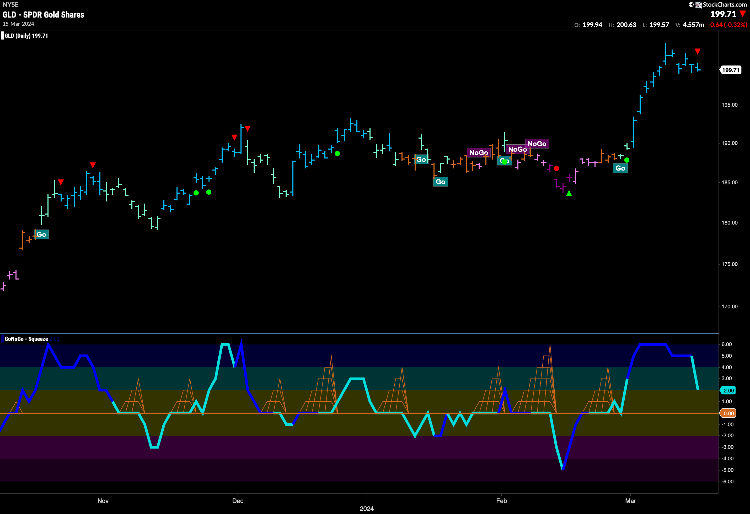Image resolution: width=750 pixels, height=514 pixels.
Task: Click the high value 200.63
Action: click(626, 25)
